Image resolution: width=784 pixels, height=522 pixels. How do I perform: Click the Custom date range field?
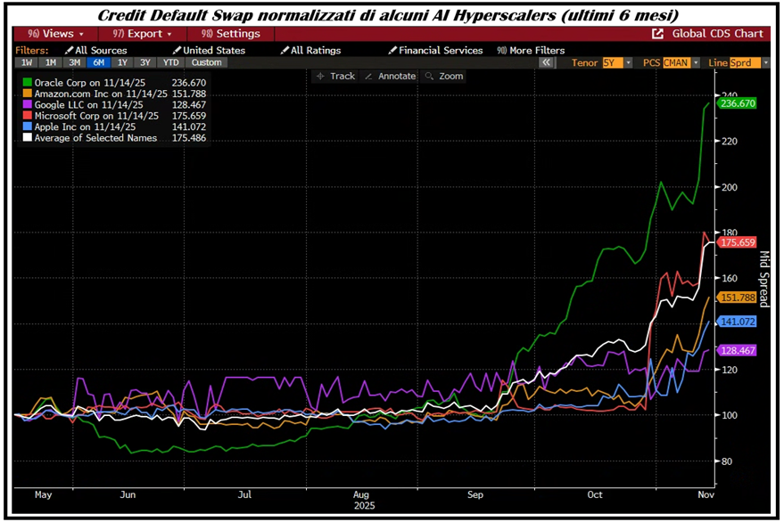[x=206, y=63]
